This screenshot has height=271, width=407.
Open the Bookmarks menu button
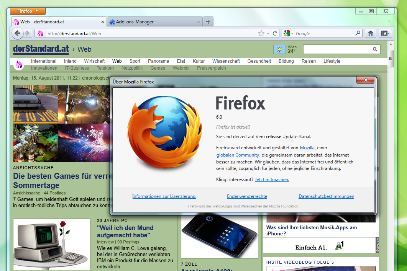pyautogui.click(x=385, y=33)
